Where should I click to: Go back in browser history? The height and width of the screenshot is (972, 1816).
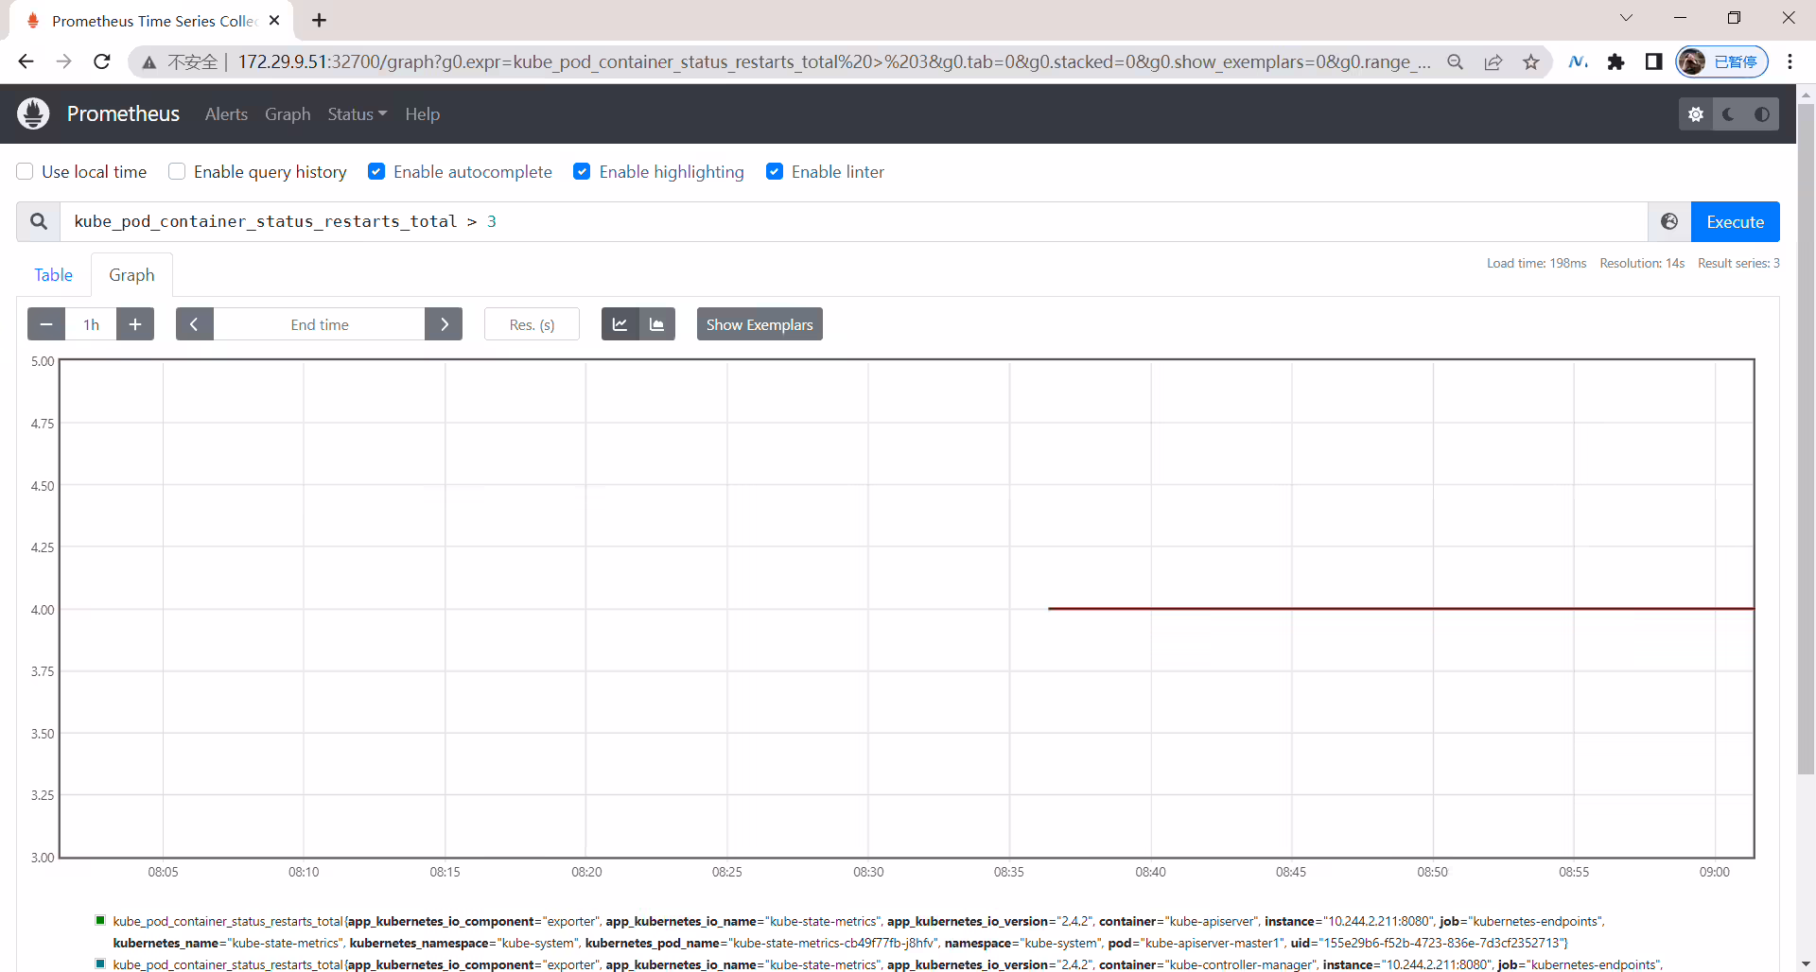(26, 62)
